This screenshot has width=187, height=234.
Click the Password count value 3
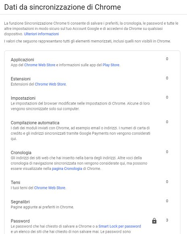(167, 220)
